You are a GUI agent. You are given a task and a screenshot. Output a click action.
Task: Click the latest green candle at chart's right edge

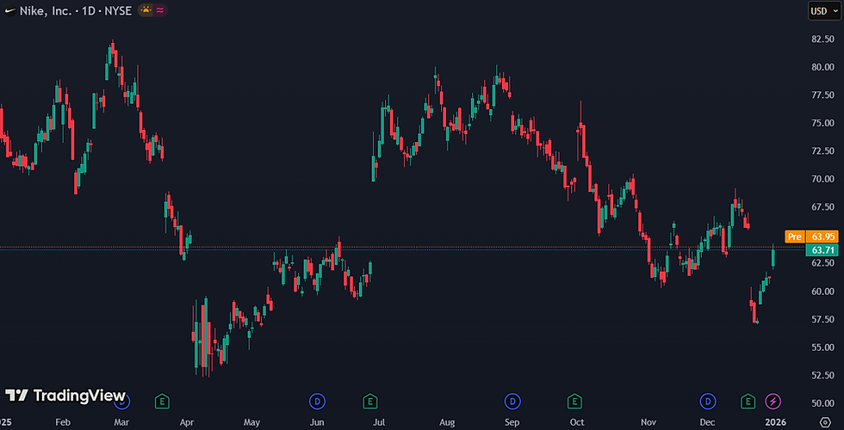(x=773, y=257)
